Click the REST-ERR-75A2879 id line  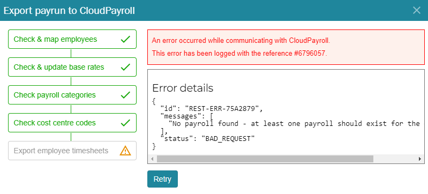click(x=212, y=109)
